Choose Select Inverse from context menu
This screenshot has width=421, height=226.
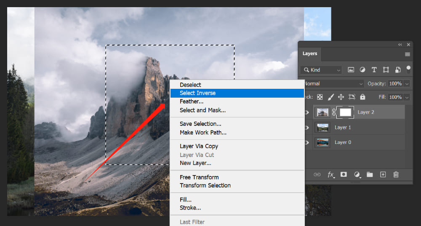click(197, 93)
